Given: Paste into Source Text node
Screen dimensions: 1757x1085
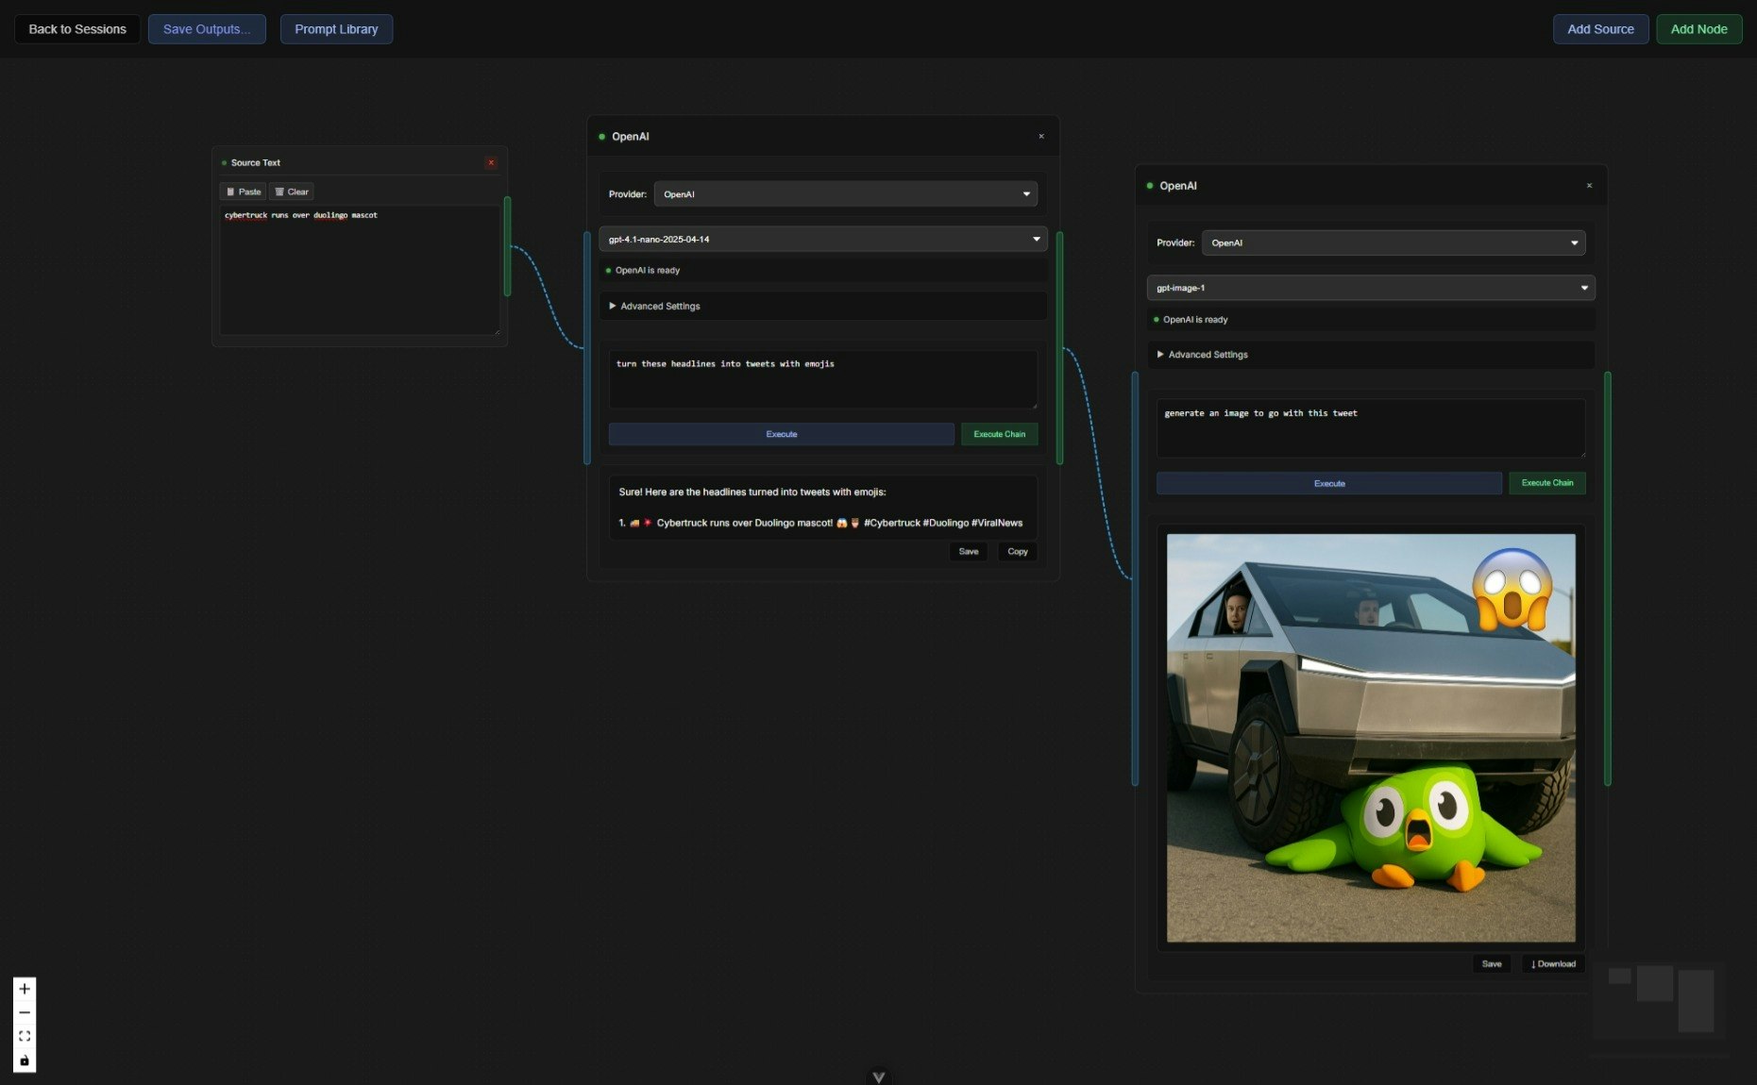Looking at the screenshot, I should pyautogui.click(x=244, y=192).
